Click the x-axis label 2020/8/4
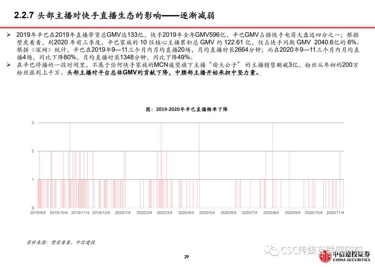 point(271,213)
